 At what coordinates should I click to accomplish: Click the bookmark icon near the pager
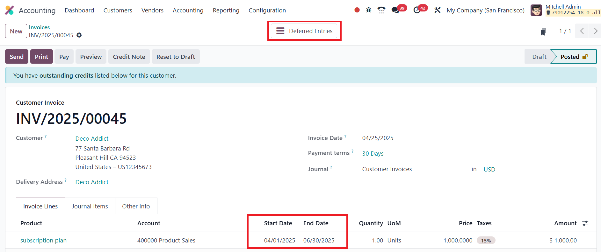tap(543, 31)
